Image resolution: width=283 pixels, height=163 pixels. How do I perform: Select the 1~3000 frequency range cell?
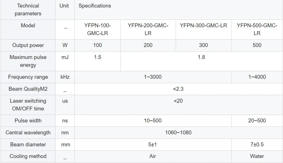tap(153, 77)
